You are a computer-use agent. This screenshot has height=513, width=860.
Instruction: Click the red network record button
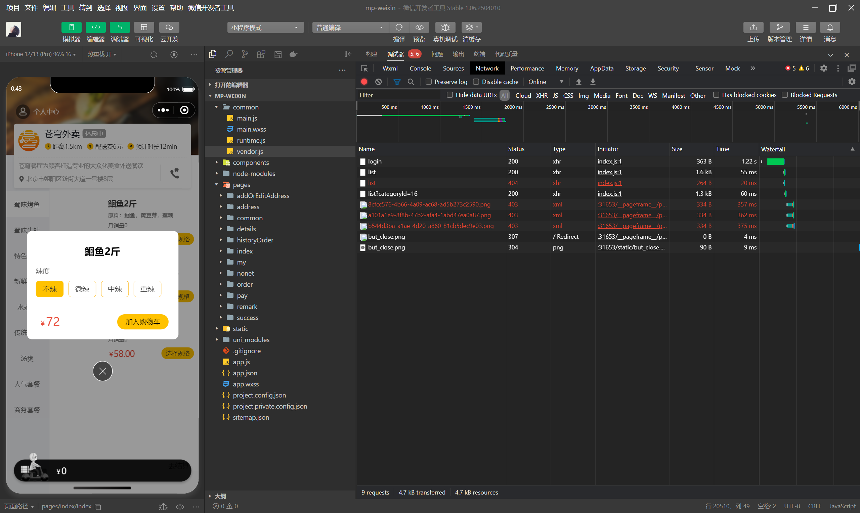coord(364,82)
